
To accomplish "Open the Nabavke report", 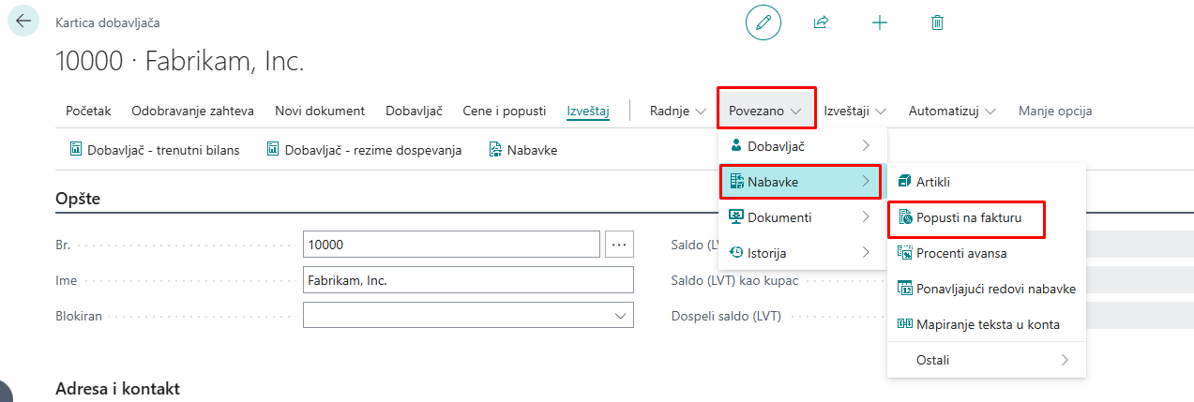I will (523, 150).
